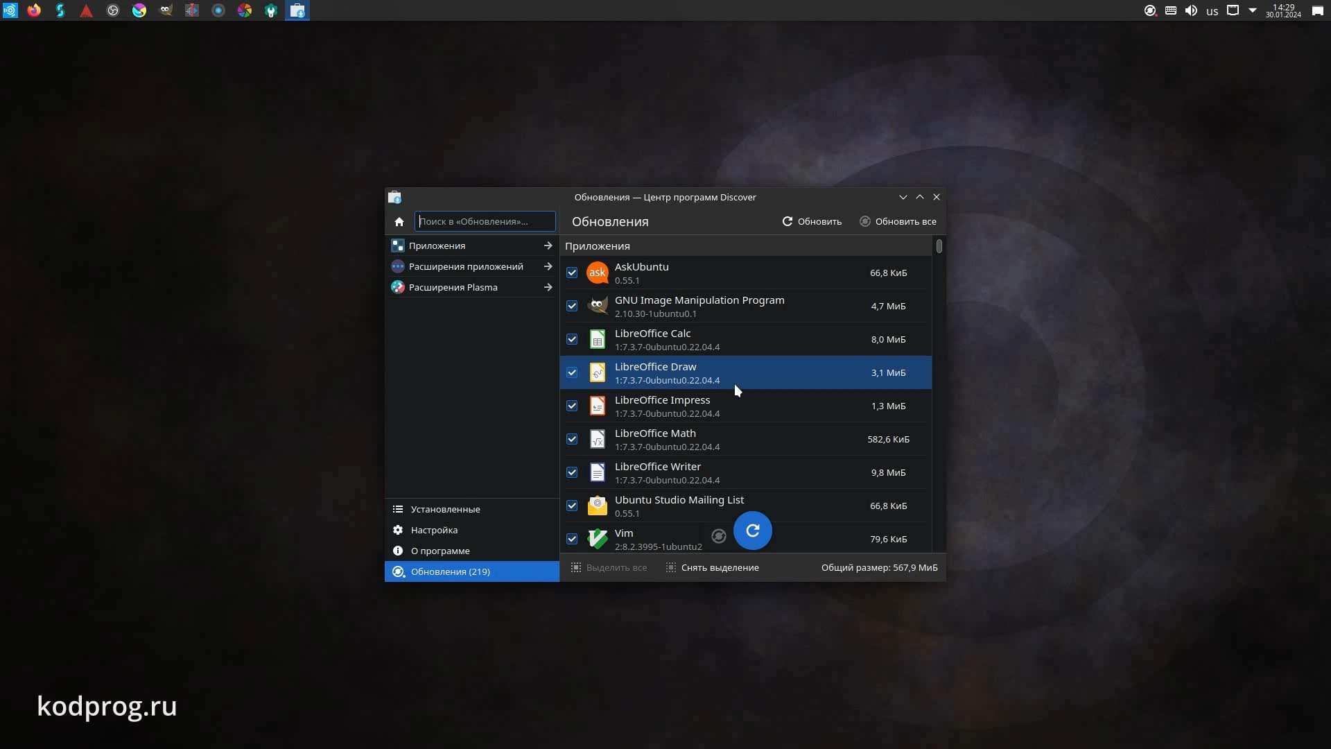Click the AskUbuntu app icon
Screen dimensions: 1331x749
[597, 273]
